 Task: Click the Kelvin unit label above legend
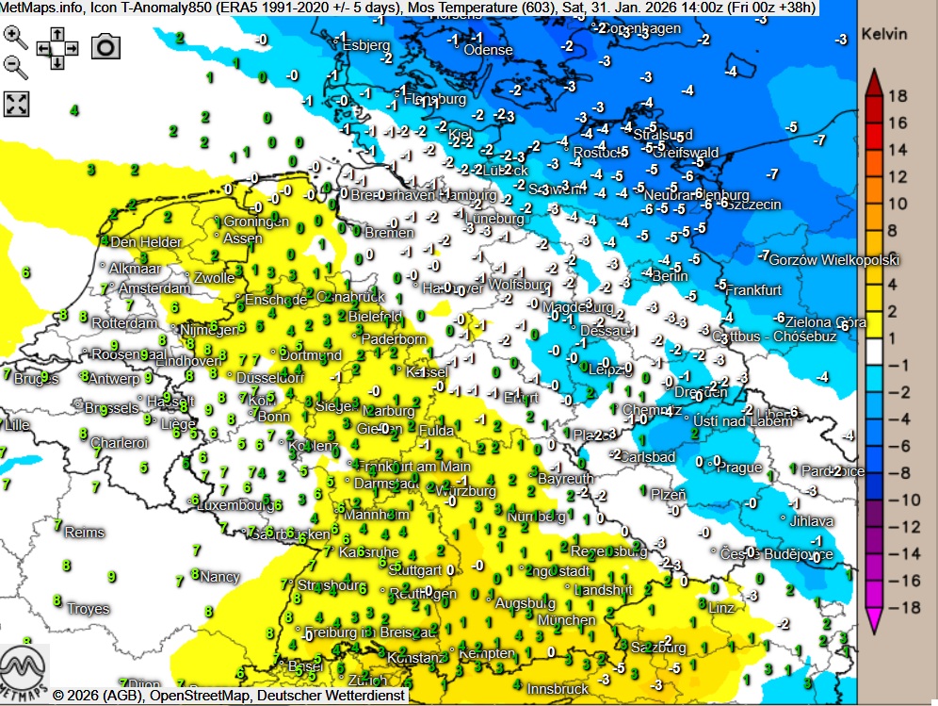pyautogui.click(x=884, y=35)
